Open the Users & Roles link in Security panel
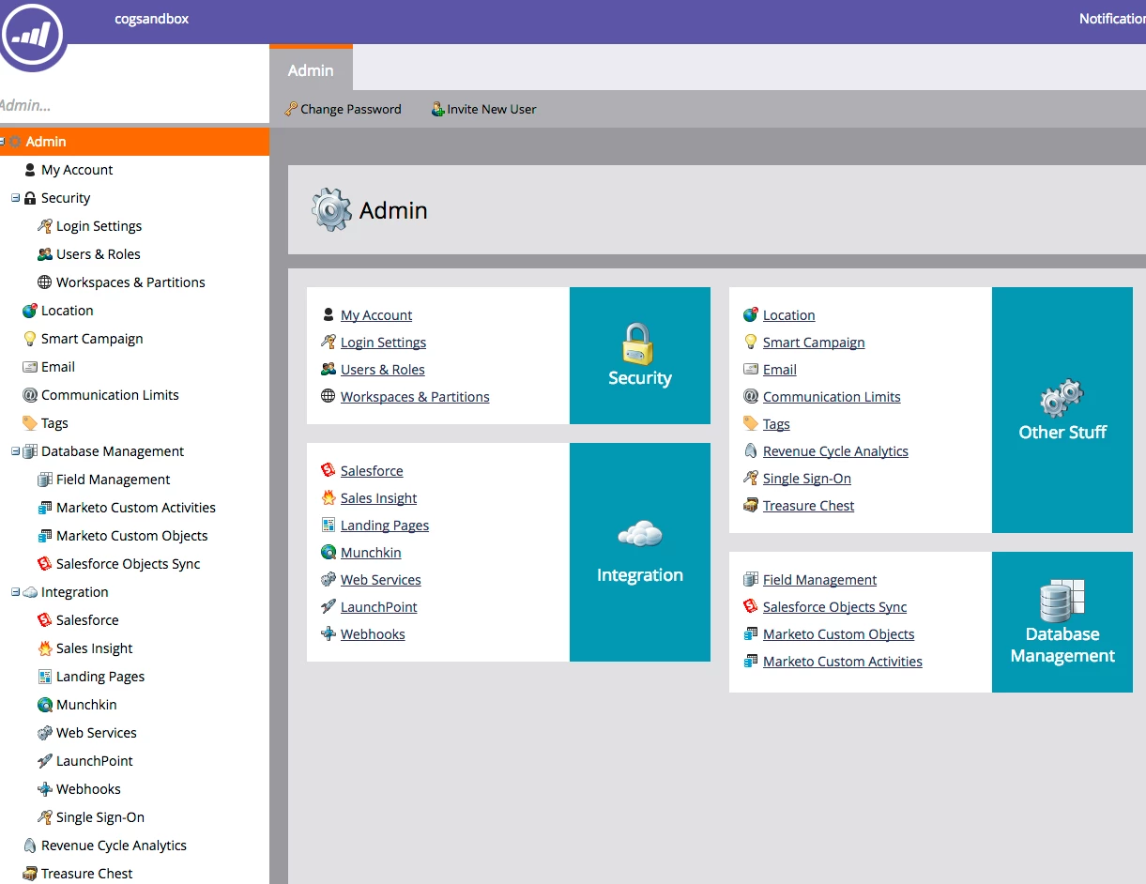The height and width of the screenshot is (884, 1146). [383, 370]
